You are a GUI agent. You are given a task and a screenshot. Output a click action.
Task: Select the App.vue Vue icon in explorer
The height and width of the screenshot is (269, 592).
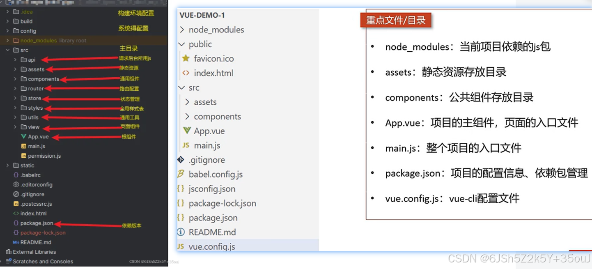point(186,131)
